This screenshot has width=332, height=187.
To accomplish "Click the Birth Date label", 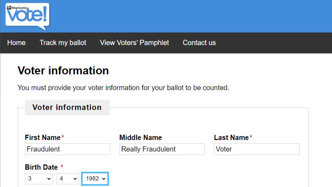I will [x=41, y=167].
